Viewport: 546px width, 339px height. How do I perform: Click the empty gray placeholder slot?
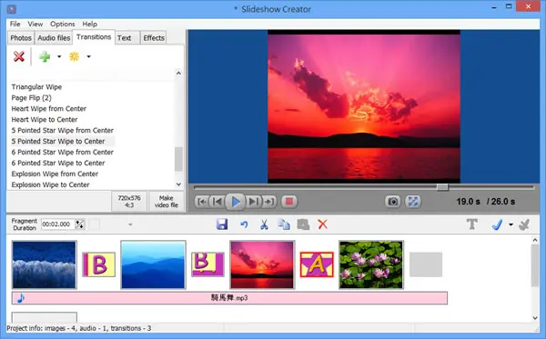coord(426,264)
